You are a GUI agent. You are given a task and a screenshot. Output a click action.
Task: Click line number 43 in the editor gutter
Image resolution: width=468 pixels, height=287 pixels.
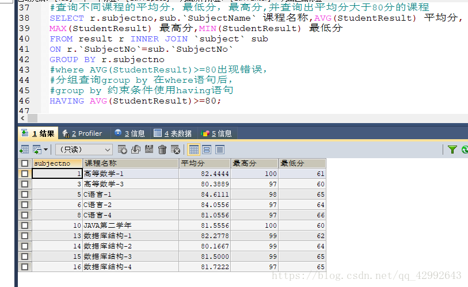[x=25, y=70]
